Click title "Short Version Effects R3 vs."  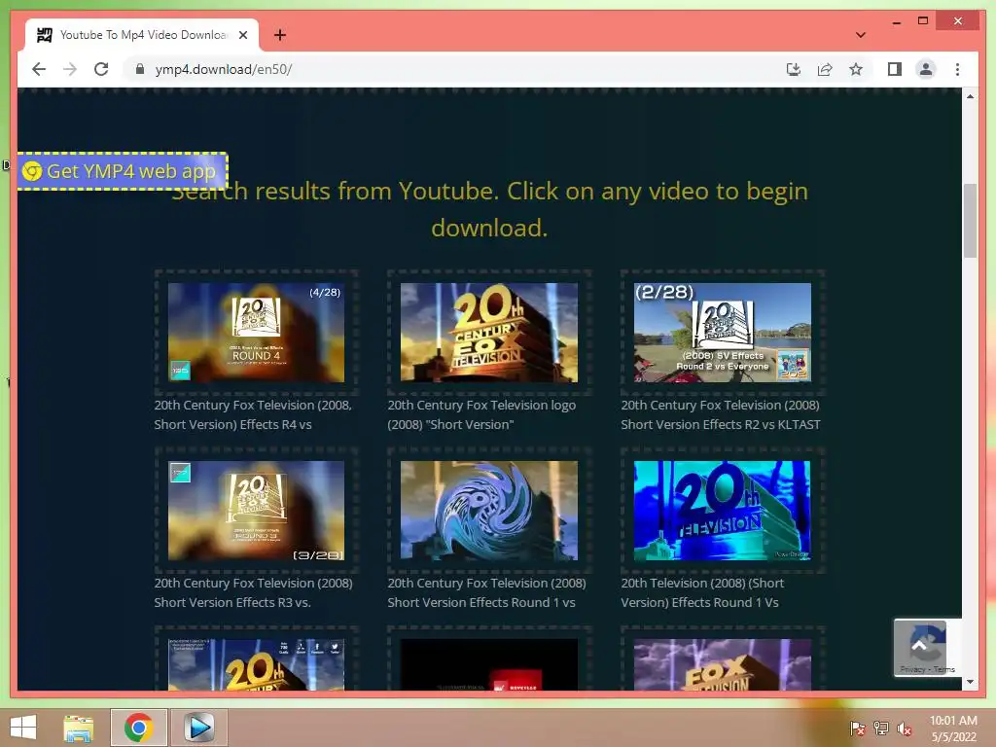pos(231,602)
